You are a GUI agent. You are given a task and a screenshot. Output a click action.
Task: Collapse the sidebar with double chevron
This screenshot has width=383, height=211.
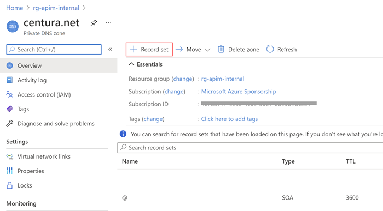pyautogui.click(x=110, y=50)
